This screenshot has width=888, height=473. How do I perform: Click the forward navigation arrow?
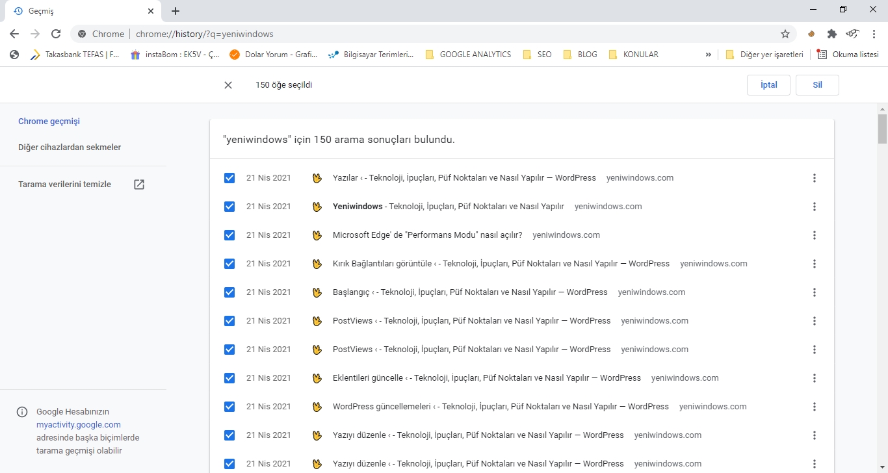35,34
